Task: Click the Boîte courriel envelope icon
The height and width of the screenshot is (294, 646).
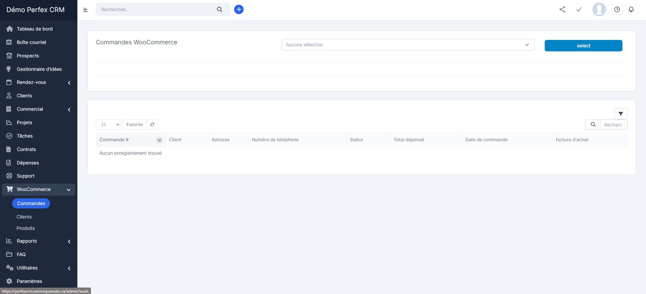Action: 9,42
